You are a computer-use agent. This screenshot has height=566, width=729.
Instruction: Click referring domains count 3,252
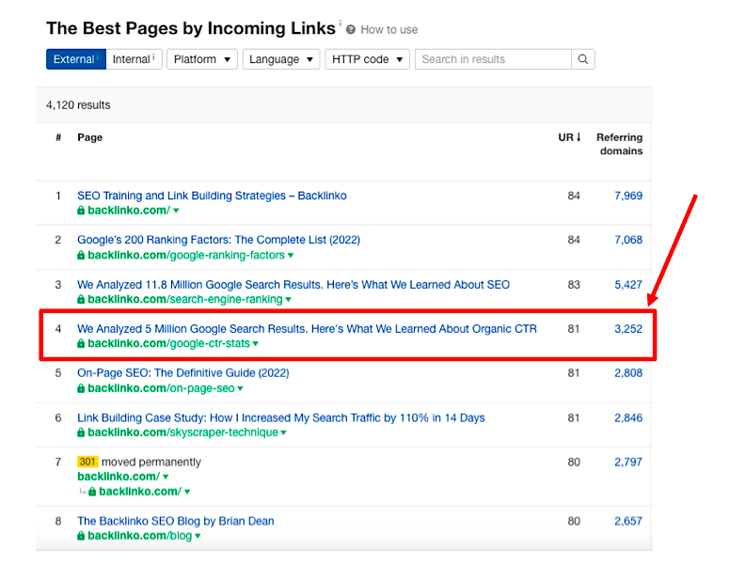click(x=628, y=329)
